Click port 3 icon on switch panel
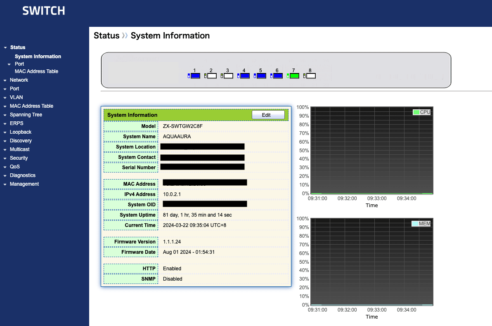This screenshot has height=326, width=492. tap(228, 76)
